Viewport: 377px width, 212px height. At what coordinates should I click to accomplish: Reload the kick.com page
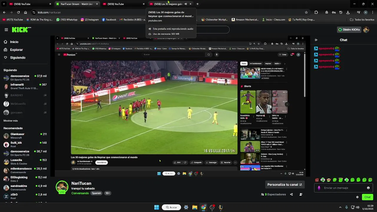[x=18, y=12]
